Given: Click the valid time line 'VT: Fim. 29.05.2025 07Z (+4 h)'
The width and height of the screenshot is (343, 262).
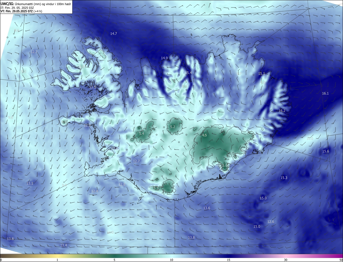Looking at the screenshot, I should [x=21, y=11].
